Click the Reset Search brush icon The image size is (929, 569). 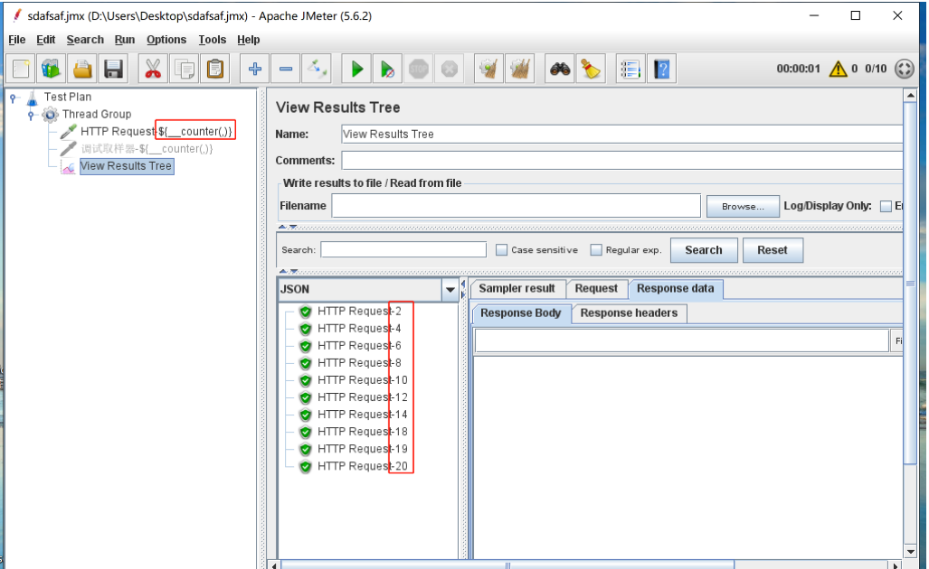point(591,70)
